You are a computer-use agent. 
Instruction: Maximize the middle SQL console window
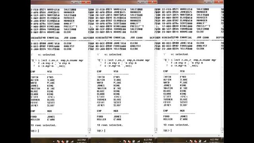tap(145, 2)
